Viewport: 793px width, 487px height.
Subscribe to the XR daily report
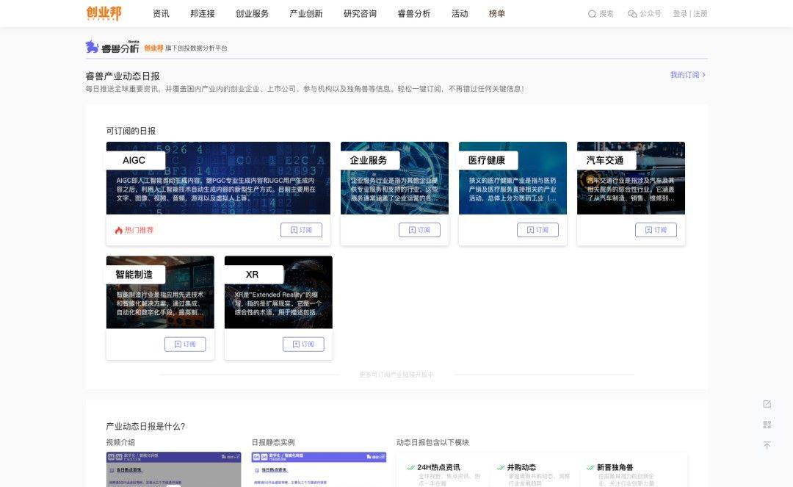pyautogui.click(x=303, y=344)
